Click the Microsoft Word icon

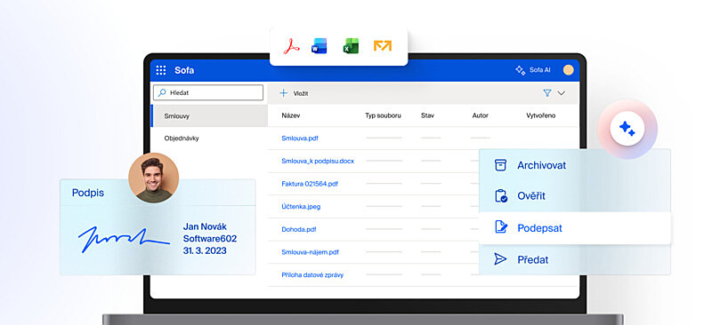click(x=320, y=46)
